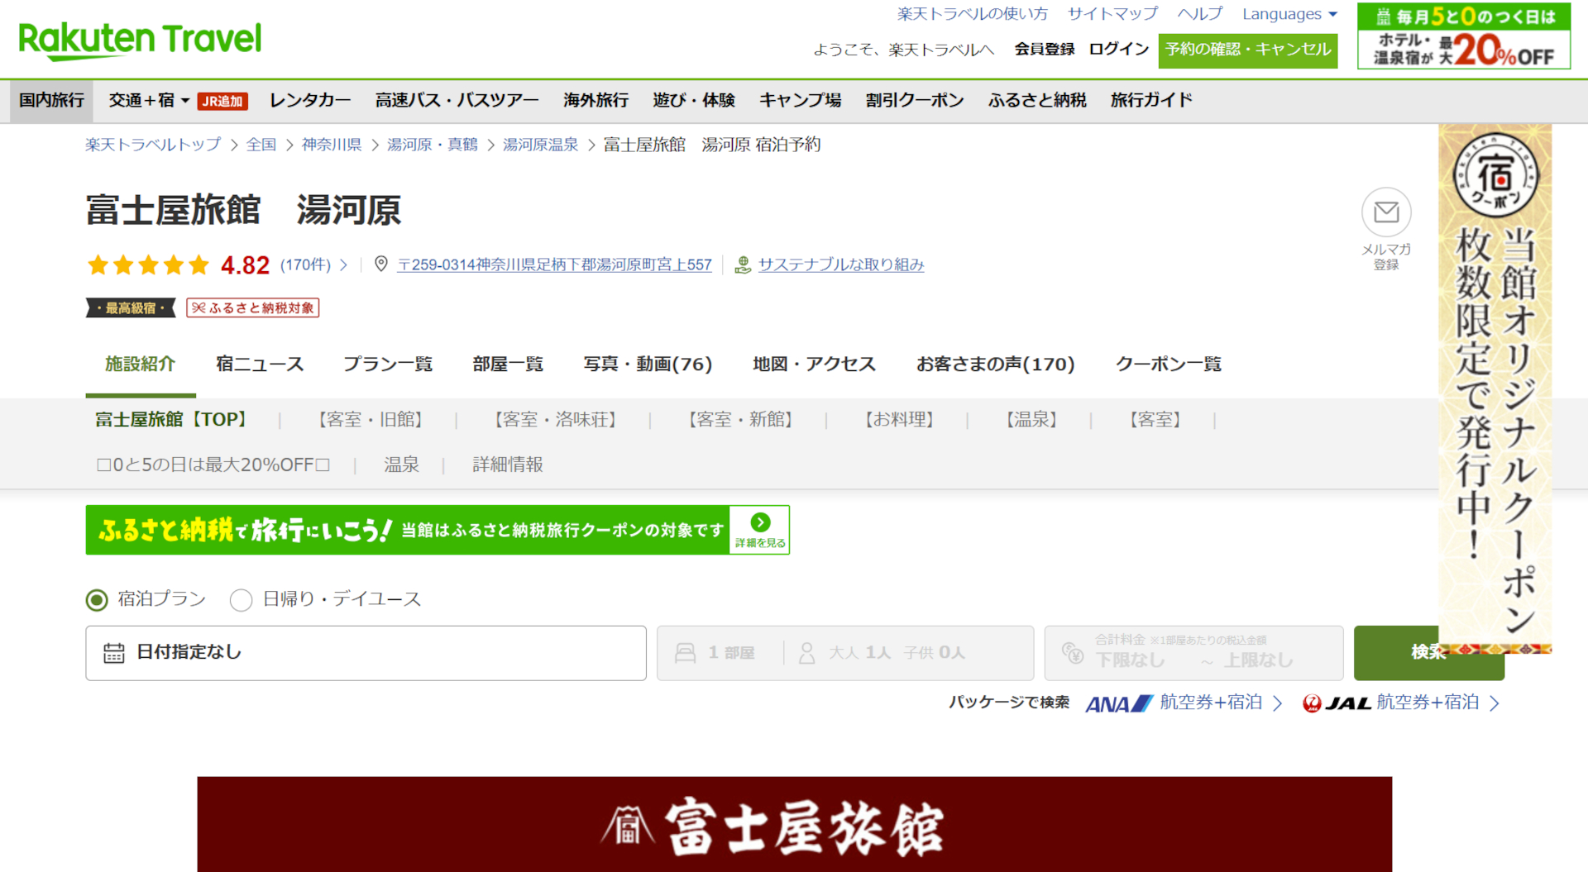Switch to the 宿ニュース tab
1588x872 pixels.
pos(260,365)
